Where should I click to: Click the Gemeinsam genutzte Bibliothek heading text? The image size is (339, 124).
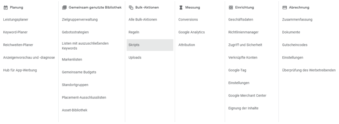(95, 8)
